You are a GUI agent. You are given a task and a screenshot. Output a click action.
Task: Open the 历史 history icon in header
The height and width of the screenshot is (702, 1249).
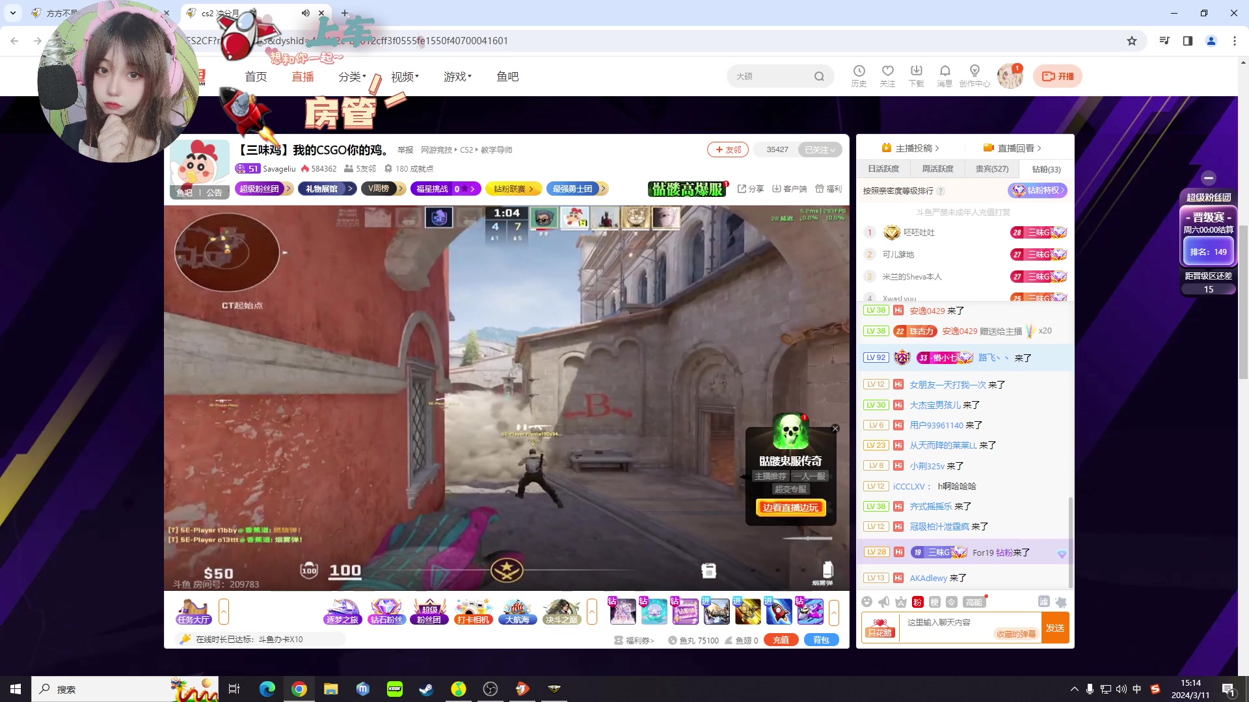click(859, 75)
